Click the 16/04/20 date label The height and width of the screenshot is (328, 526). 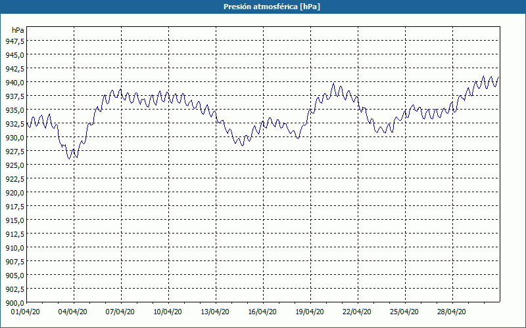(x=262, y=312)
